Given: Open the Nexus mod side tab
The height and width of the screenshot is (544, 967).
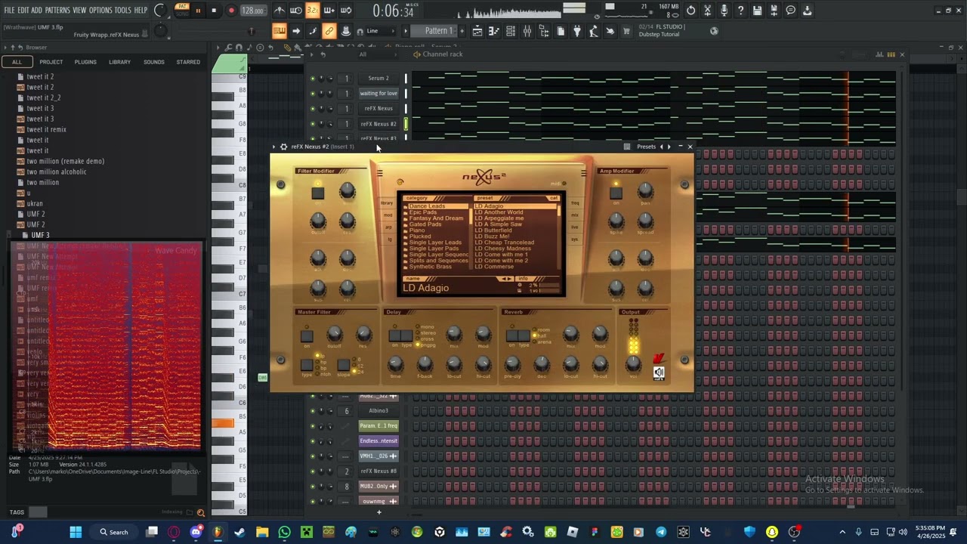Looking at the screenshot, I should click(x=388, y=215).
